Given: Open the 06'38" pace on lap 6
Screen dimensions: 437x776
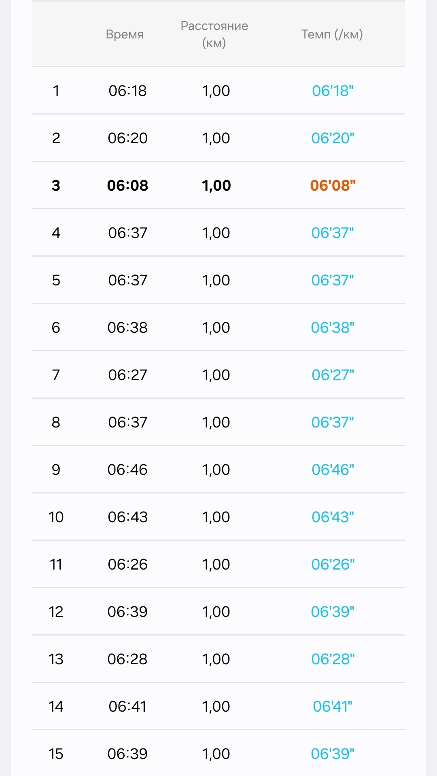Looking at the screenshot, I should click(x=333, y=327).
